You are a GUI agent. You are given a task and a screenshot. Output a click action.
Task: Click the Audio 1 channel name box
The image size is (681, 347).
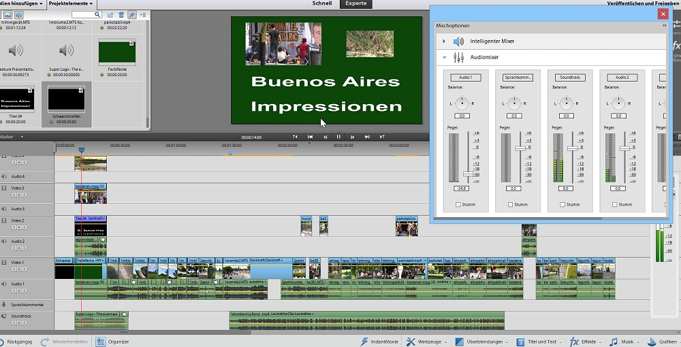tap(466, 77)
